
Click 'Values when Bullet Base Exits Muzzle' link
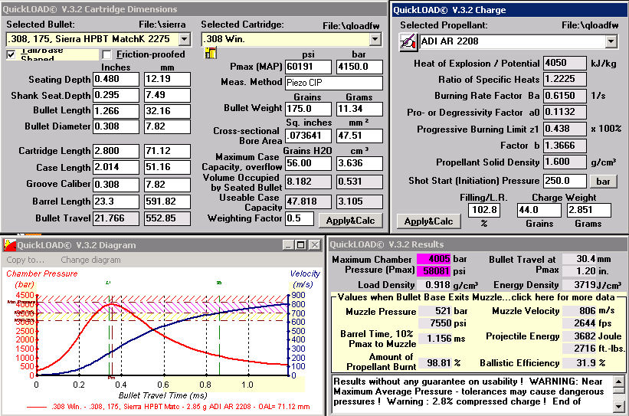click(x=477, y=297)
